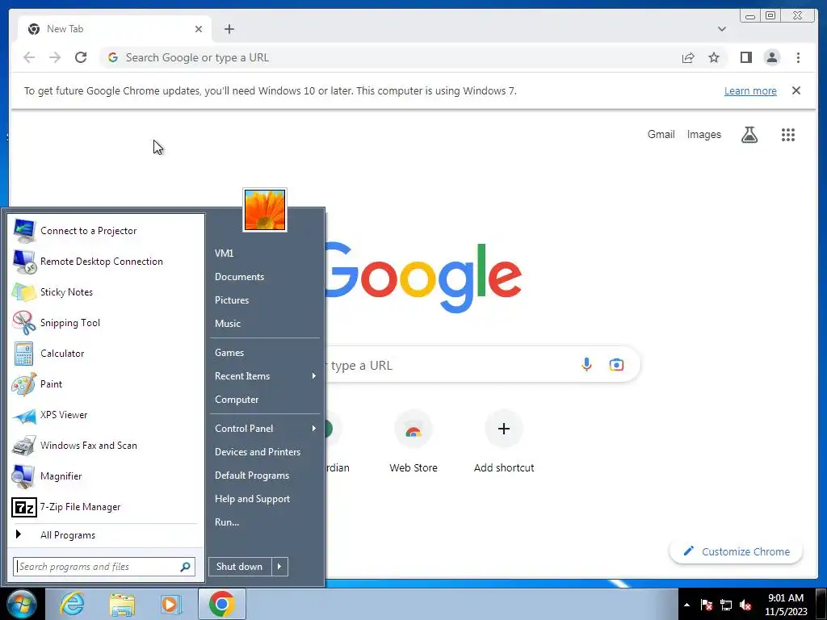Open Chrome profile avatar menu
Viewport: 827px width, 620px height.
tap(771, 57)
